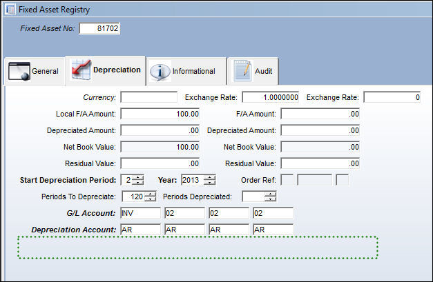Click the fourth G/L Account 02 field
433x282 pixels.
pos(273,213)
